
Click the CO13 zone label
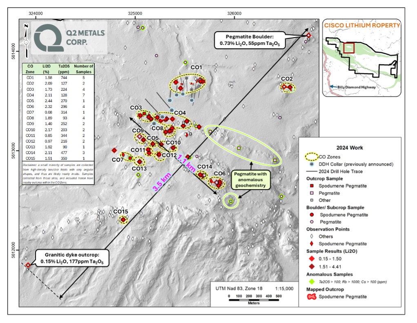click(x=139, y=168)
